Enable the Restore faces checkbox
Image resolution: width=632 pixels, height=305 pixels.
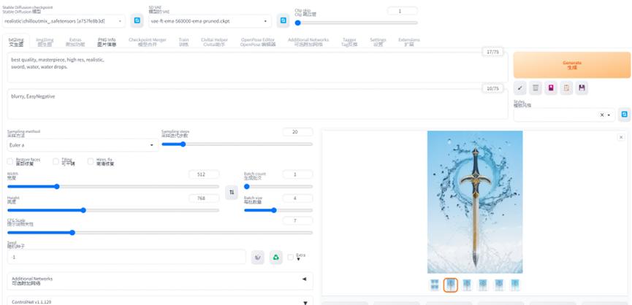click(x=10, y=161)
